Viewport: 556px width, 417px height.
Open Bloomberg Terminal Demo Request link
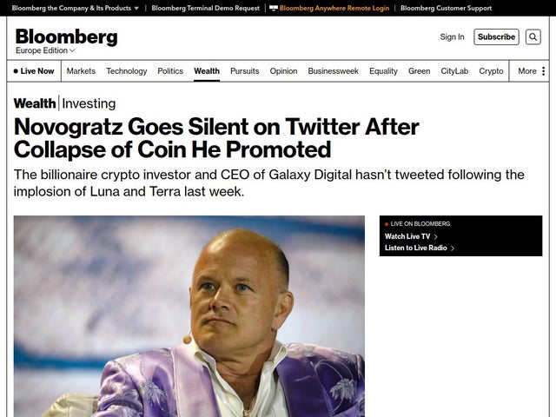coord(205,8)
